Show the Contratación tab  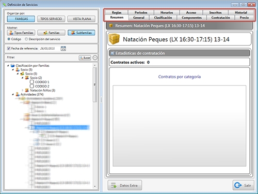[x=220, y=18]
